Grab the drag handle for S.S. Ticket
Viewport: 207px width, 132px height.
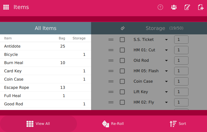111,40
